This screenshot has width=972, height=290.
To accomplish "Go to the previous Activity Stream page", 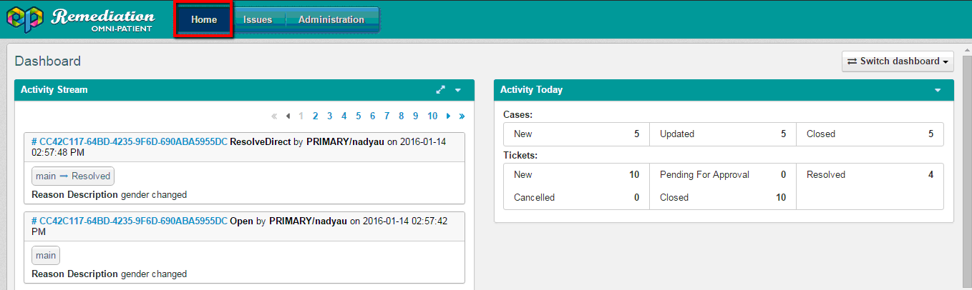I will (288, 116).
